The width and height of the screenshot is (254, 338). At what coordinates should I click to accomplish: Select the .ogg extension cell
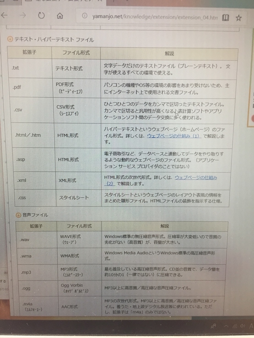point(39,288)
